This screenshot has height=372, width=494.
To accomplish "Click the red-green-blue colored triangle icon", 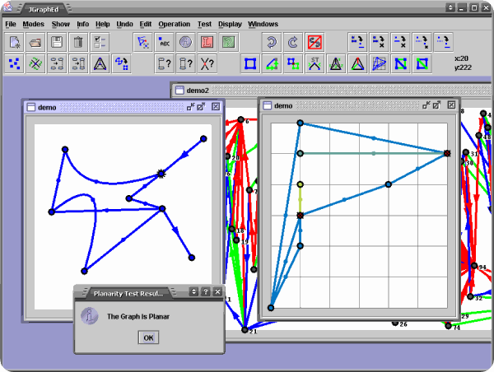I will pyautogui.click(x=357, y=63).
